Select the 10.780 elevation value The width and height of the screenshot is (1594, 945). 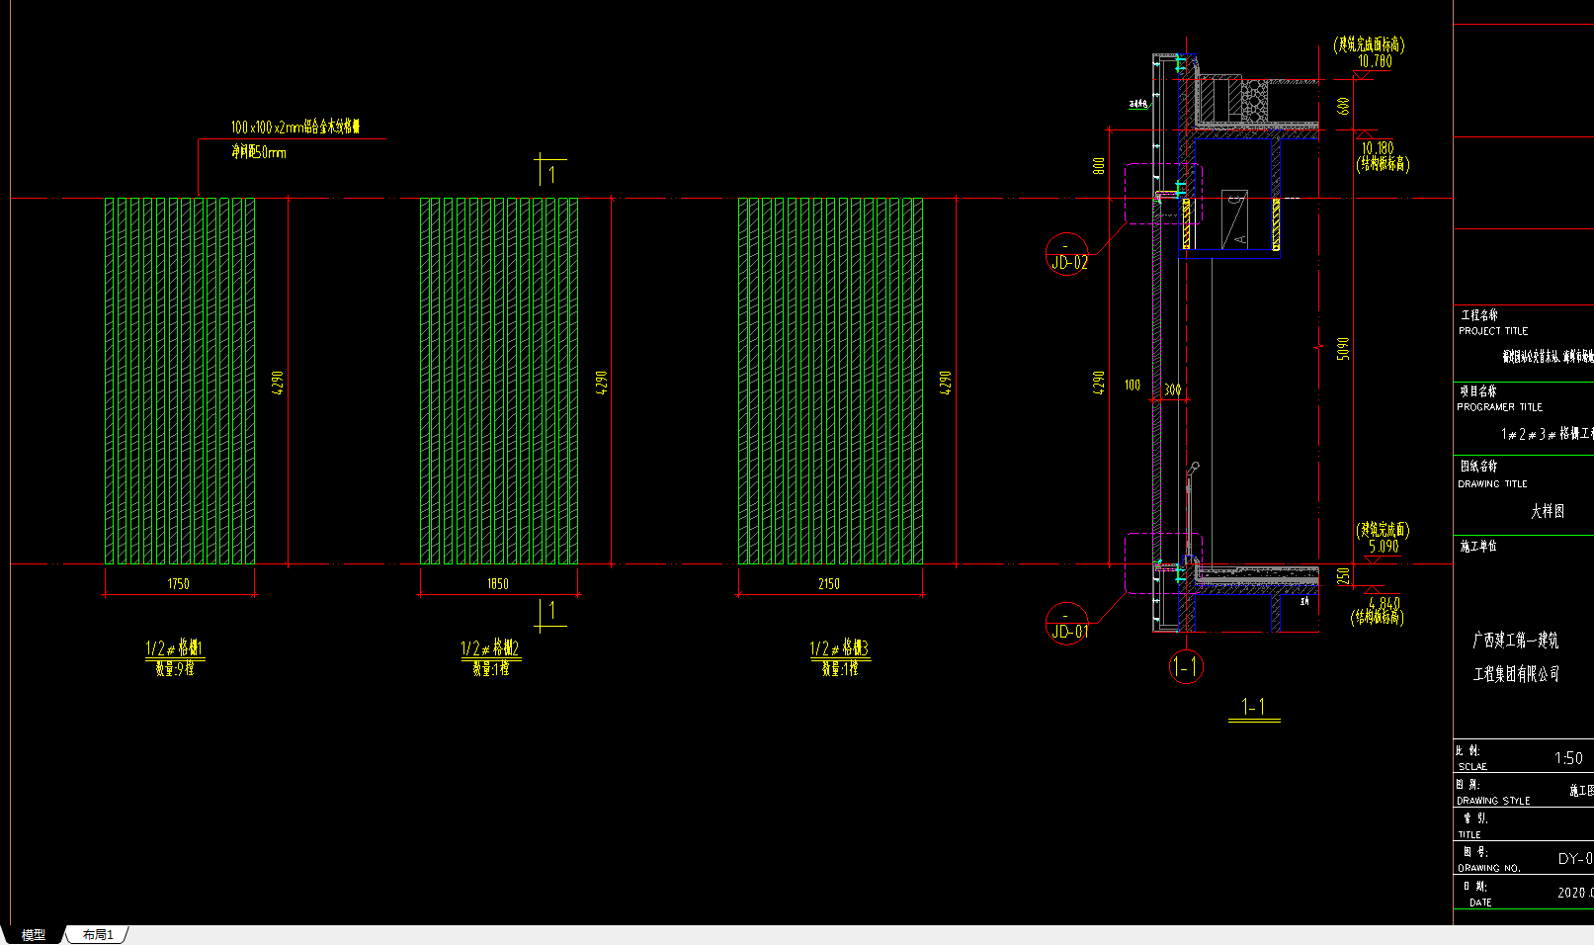tap(1374, 61)
